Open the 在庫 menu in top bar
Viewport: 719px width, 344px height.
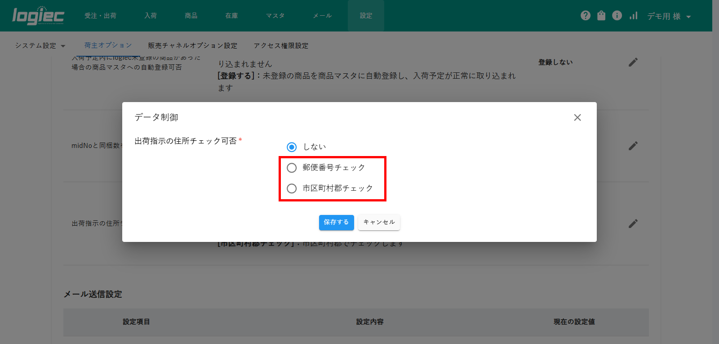click(x=231, y=16)
